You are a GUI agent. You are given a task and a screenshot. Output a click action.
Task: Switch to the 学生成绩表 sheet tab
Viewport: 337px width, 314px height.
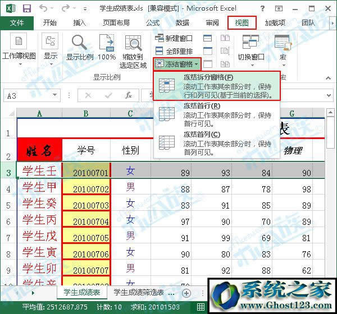[82, 292]
